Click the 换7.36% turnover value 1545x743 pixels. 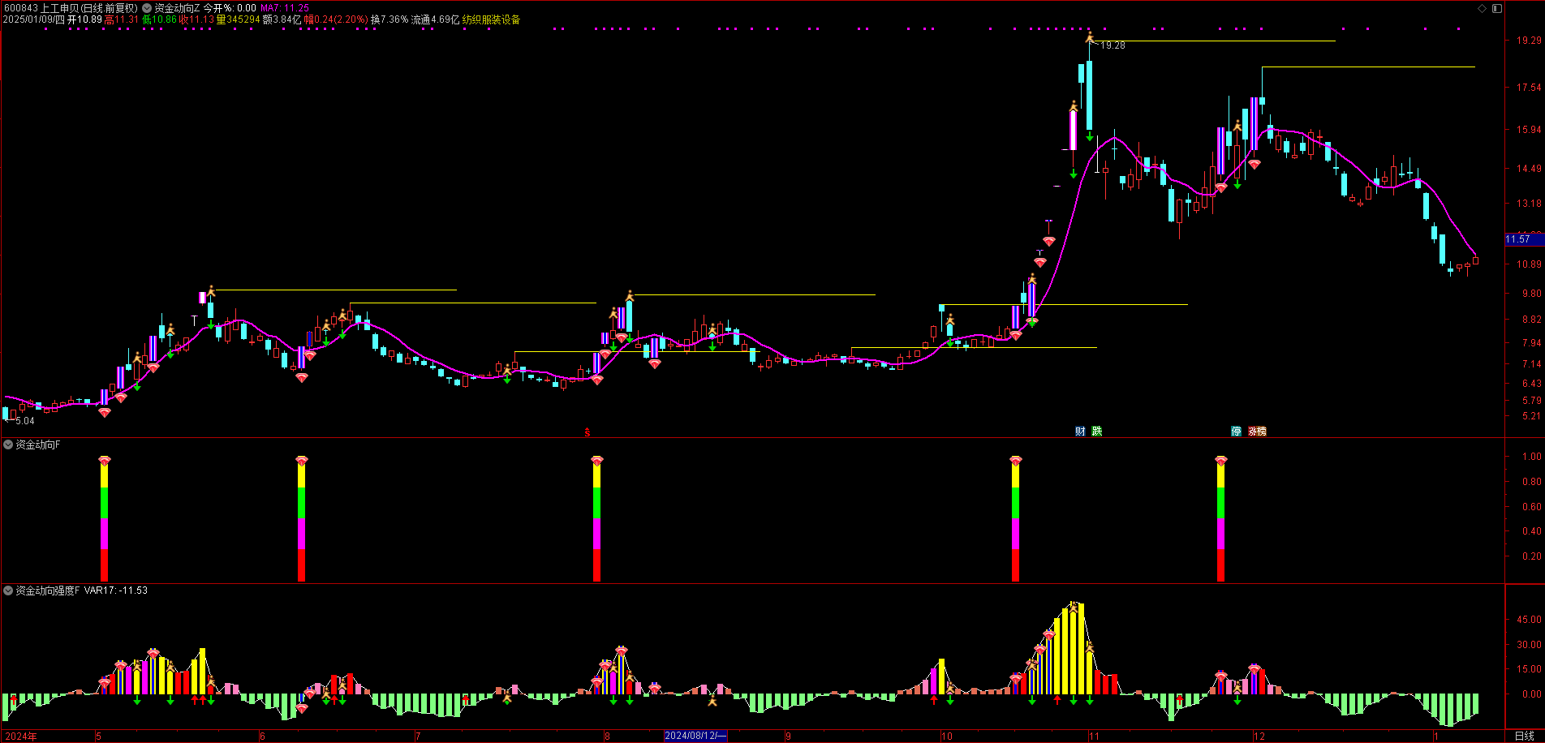click(x=389, y=19)
